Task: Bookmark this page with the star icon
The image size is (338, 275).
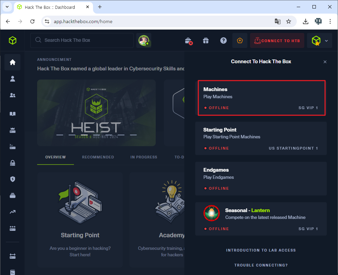Action: 288,21
